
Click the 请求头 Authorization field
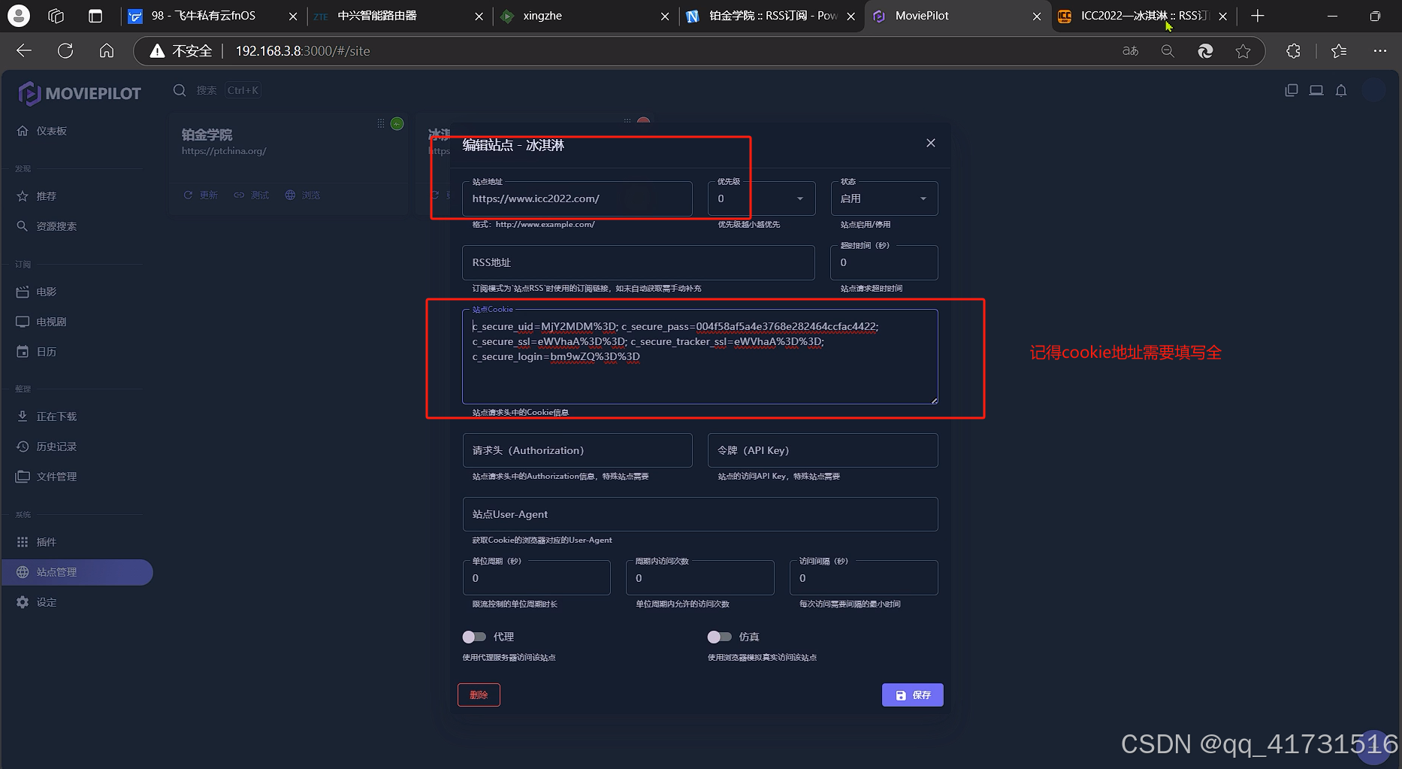click(577, 450)
